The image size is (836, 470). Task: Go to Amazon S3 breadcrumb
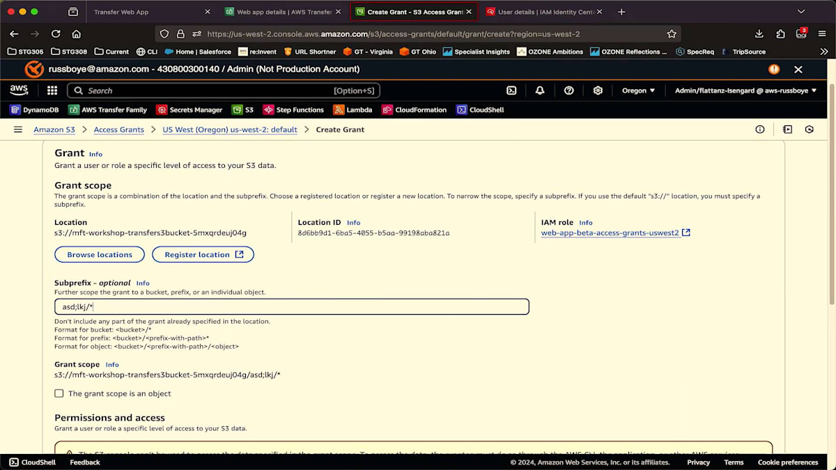54,130
